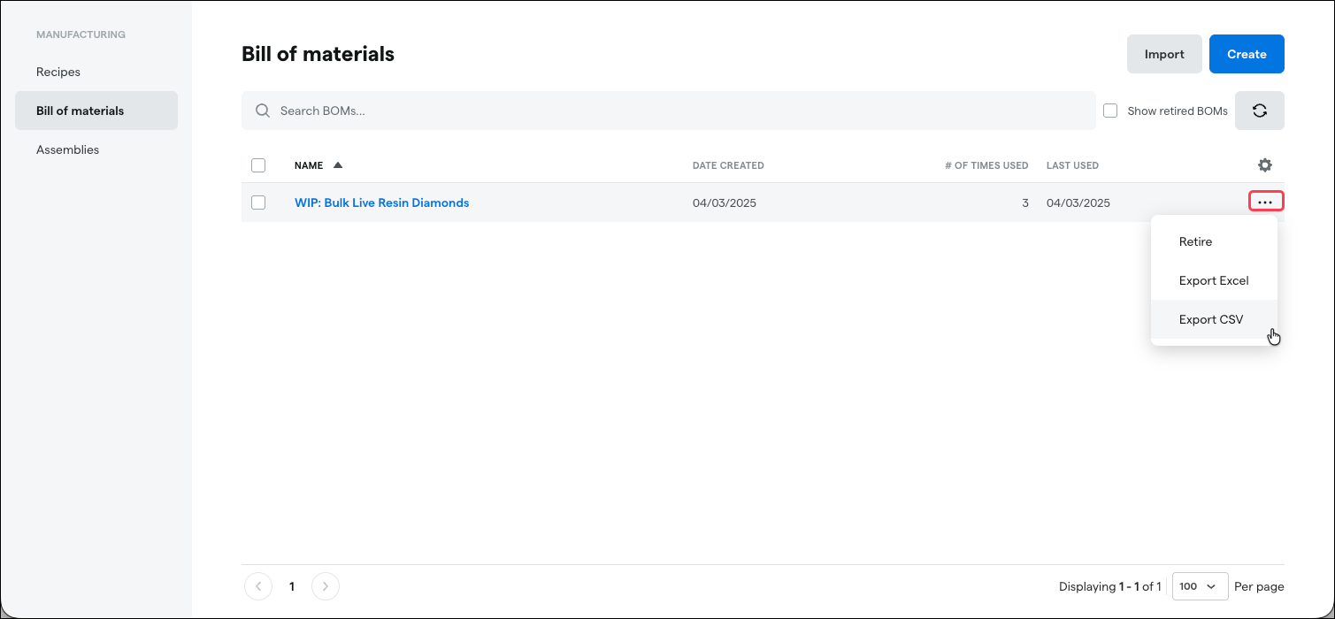The height and width of the screenshot is (619, 1335).
Task: Focus the Search BOMs input field
Action: [669, 111]
